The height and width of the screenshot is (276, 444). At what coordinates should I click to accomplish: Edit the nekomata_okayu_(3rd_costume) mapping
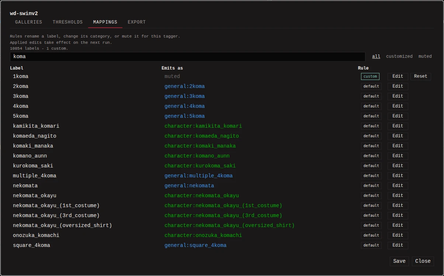click(398, 215)
